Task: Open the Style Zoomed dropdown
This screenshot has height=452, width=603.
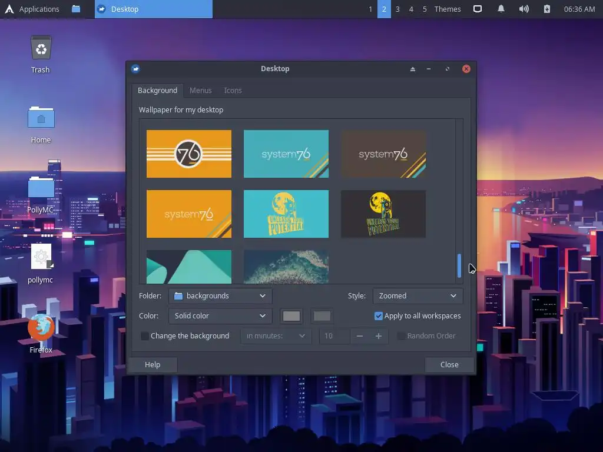Action: 418,296
